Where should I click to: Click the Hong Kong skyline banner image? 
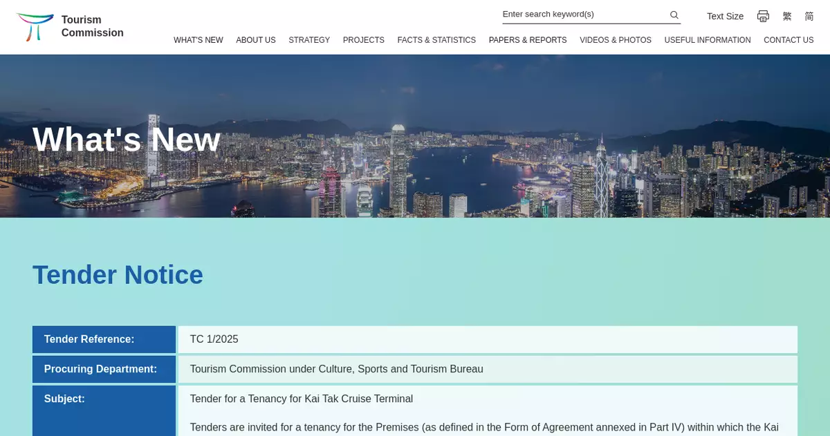pos(484,152)
